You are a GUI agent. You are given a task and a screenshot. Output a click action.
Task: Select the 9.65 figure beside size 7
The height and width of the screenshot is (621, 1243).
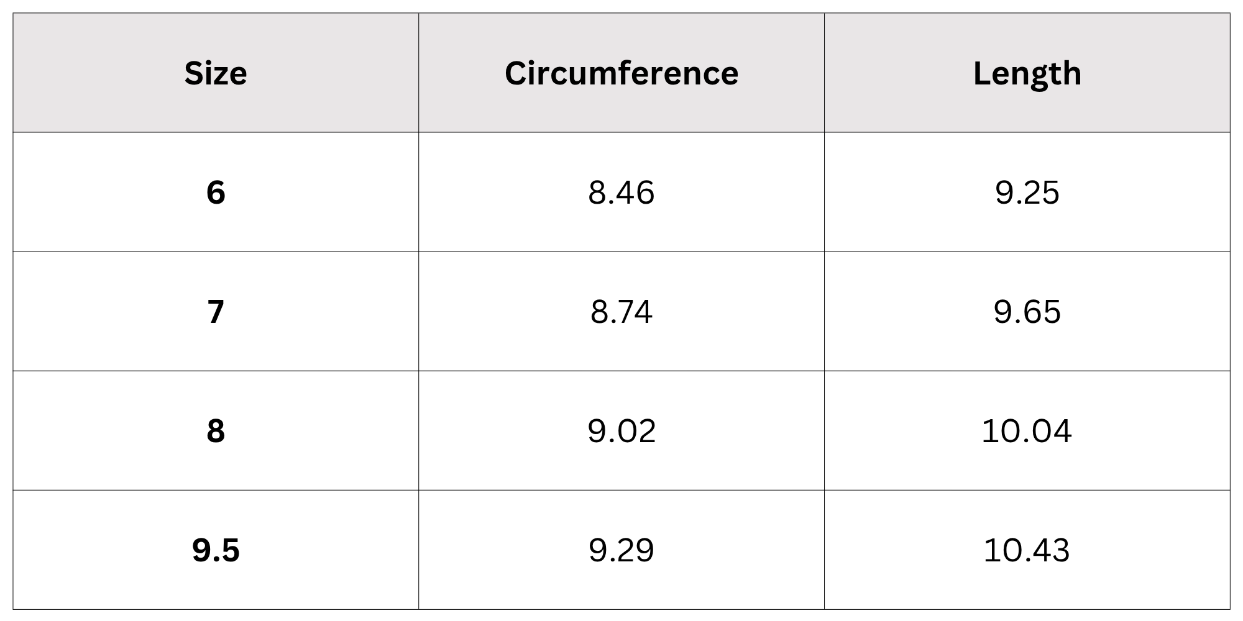point(1027,311)
